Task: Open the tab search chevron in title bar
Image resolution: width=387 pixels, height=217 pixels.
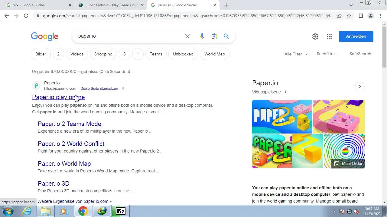Action: [x=351, y=5]
